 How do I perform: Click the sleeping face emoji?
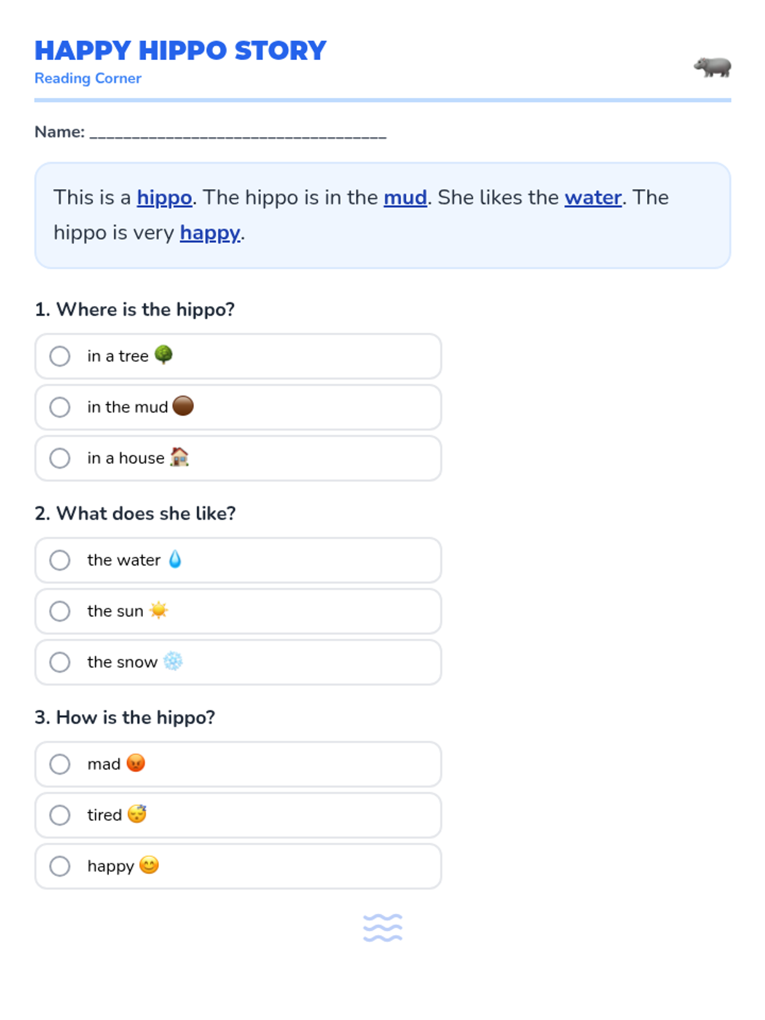pos(137,814)
